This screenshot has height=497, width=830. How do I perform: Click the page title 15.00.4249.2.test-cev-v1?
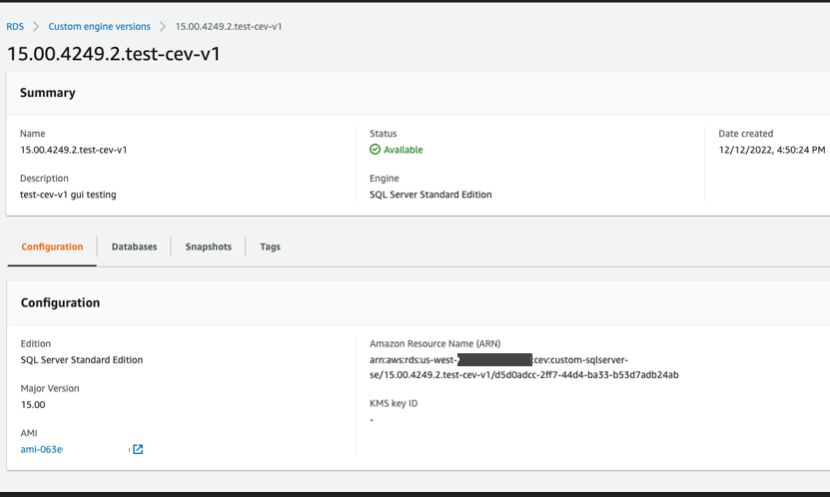pos(114,54)
